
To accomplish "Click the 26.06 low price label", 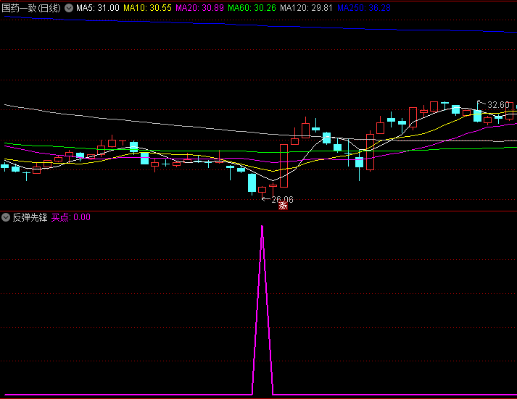I will pyautogui.click(x=282, y=200).
